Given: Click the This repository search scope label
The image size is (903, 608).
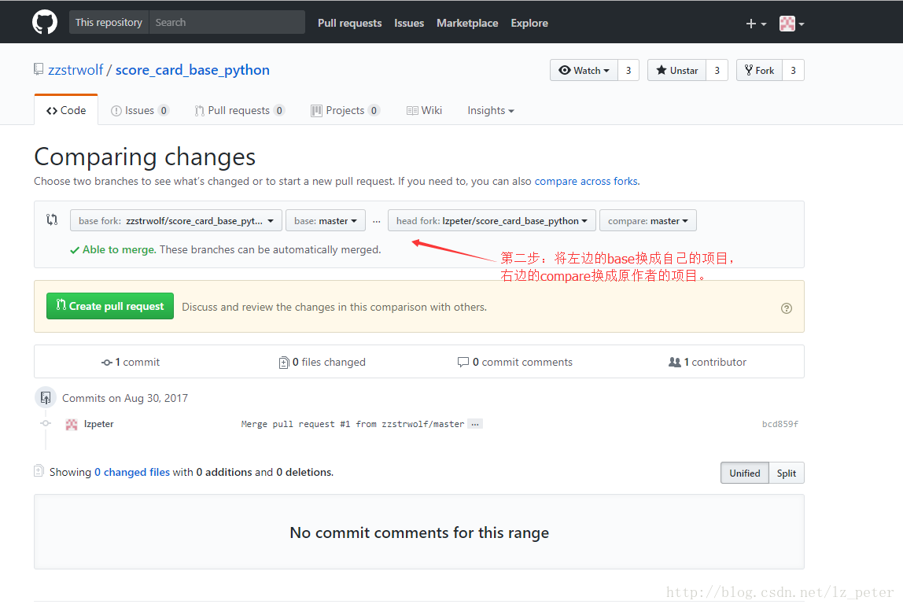Looking at the screenshot, I should tap(109, 23).
